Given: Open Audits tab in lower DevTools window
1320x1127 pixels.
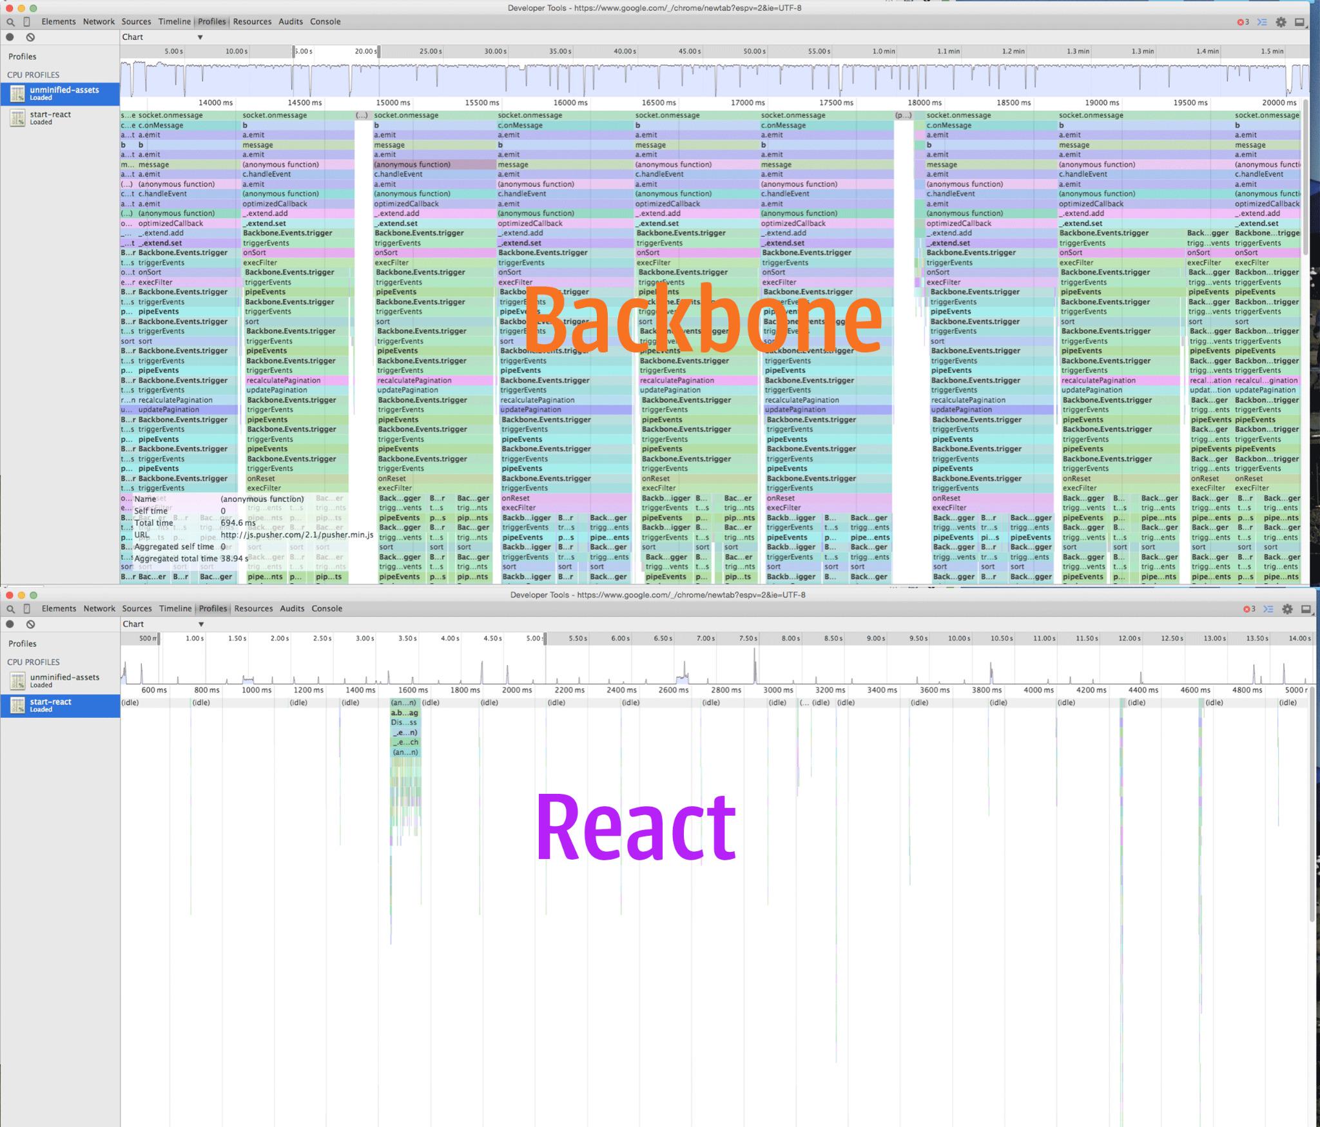Looking at the screenshot, I should [x=292, y=609].
